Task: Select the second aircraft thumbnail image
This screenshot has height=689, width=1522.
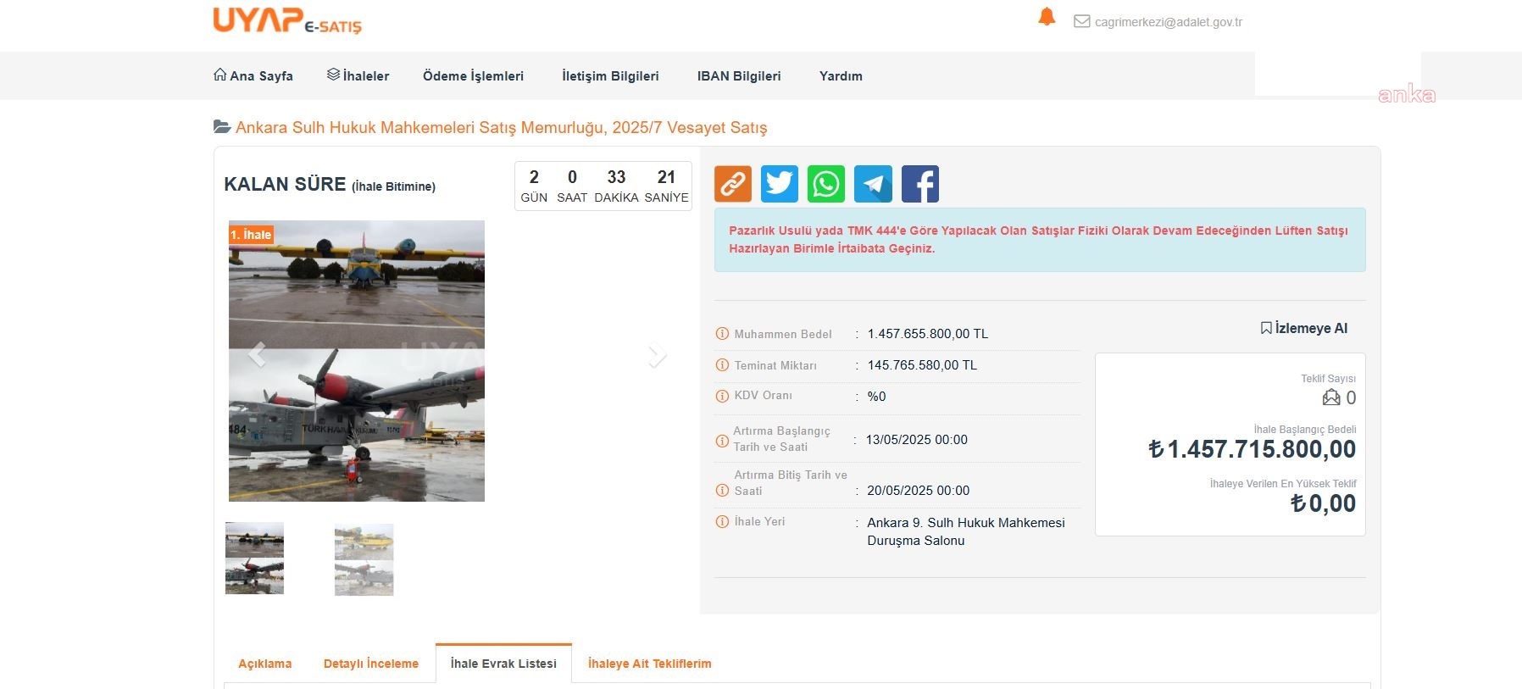Action: tap(364, 559)
